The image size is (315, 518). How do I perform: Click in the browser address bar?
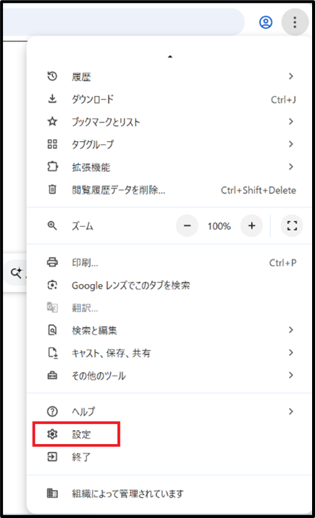(124, 22)
